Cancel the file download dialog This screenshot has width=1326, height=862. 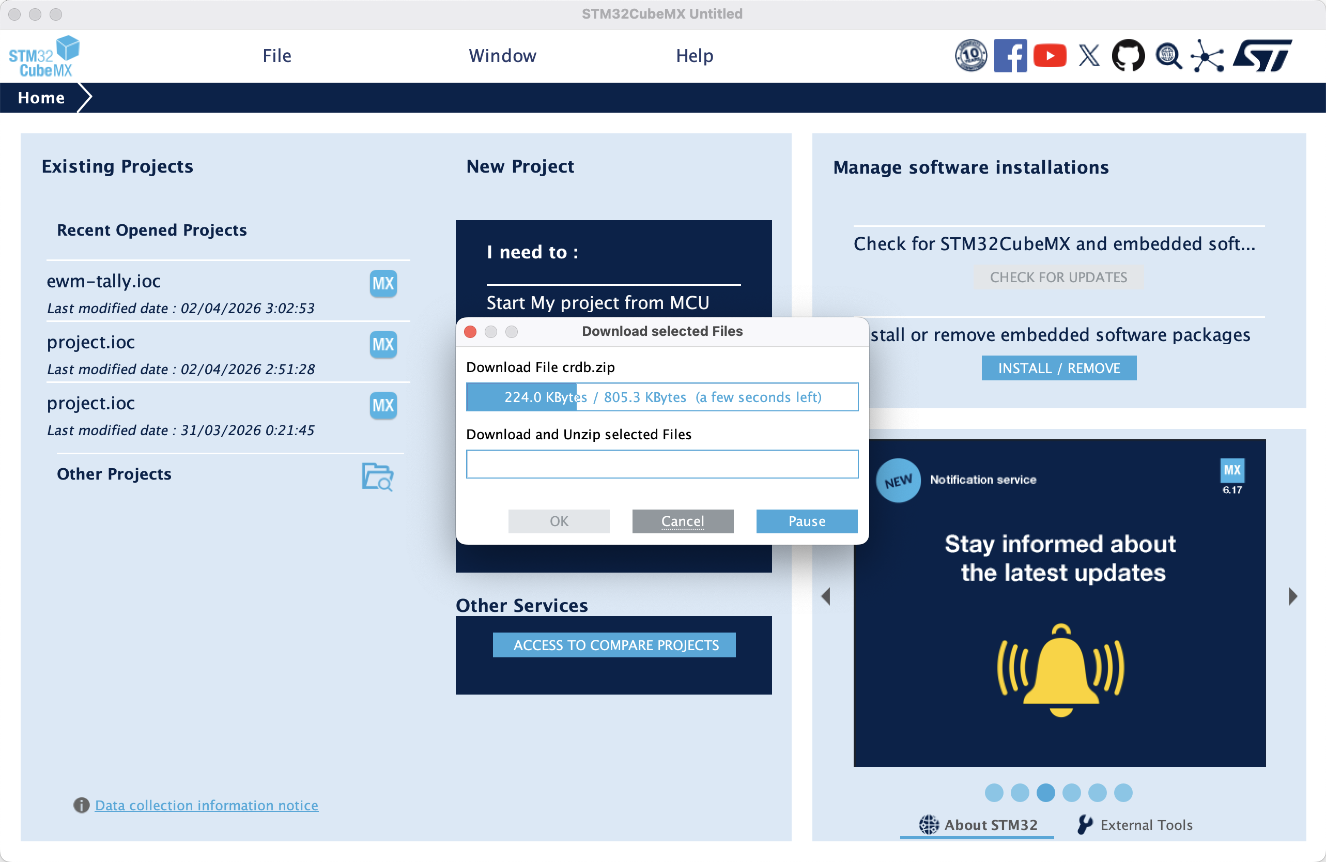[x=682, y=521]
